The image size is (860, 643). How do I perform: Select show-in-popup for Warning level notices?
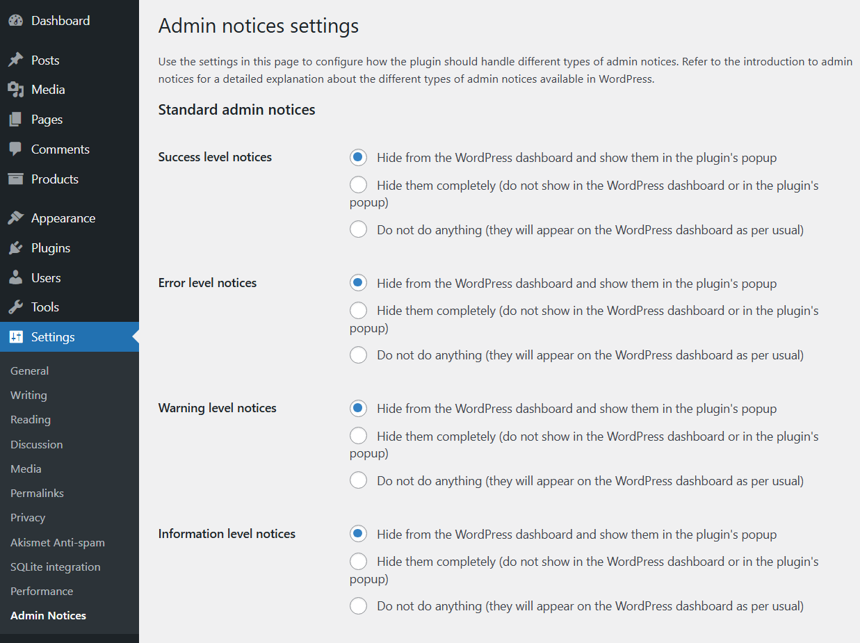(x=358, y=409)
